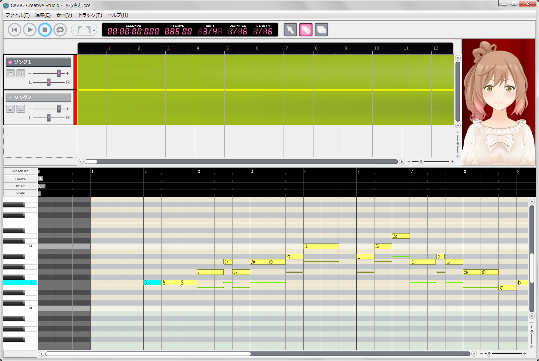Click the piano roll horizontal zoom slider handle
Image resolution: width=539 pixels, height=361 pixels.
[489, 354]
